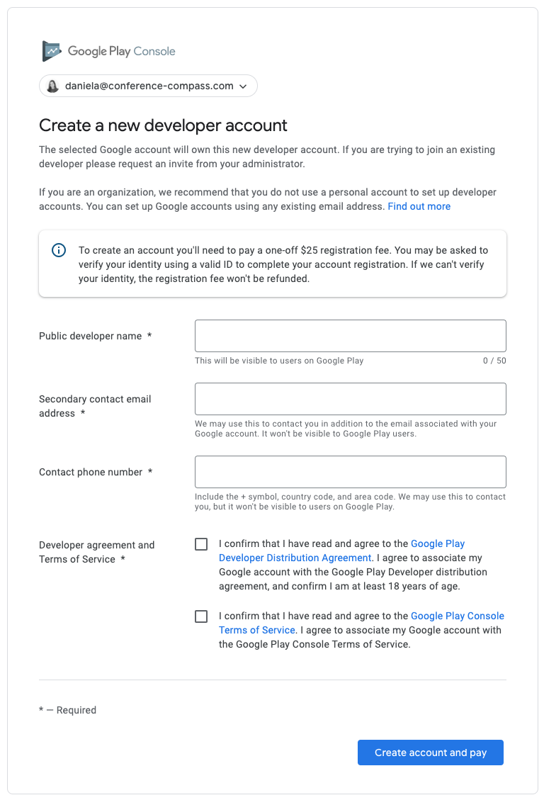The height and width of the screenshot is (800, 544).
Task: Click the Google Play Console logo icon
Action: click(x=52, y=51)
